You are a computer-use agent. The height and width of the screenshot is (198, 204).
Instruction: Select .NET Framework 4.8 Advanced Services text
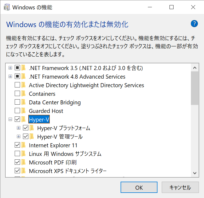point(77,76)
